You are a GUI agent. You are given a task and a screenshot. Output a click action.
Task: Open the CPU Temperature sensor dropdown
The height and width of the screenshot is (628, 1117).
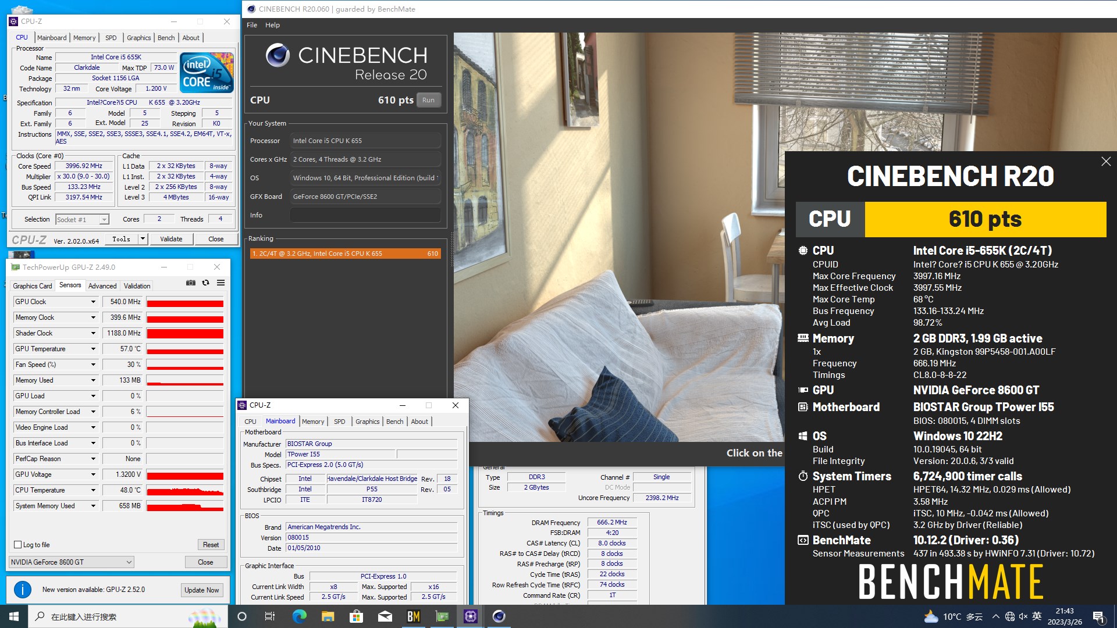(93, 490)
